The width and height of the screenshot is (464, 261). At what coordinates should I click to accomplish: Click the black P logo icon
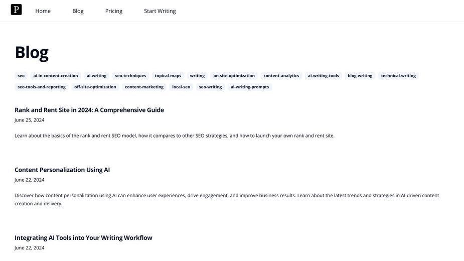(x=16, y=10)
